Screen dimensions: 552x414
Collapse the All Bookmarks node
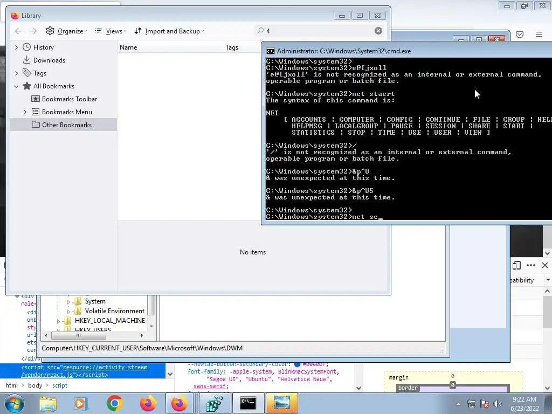(x=16, y=86)
